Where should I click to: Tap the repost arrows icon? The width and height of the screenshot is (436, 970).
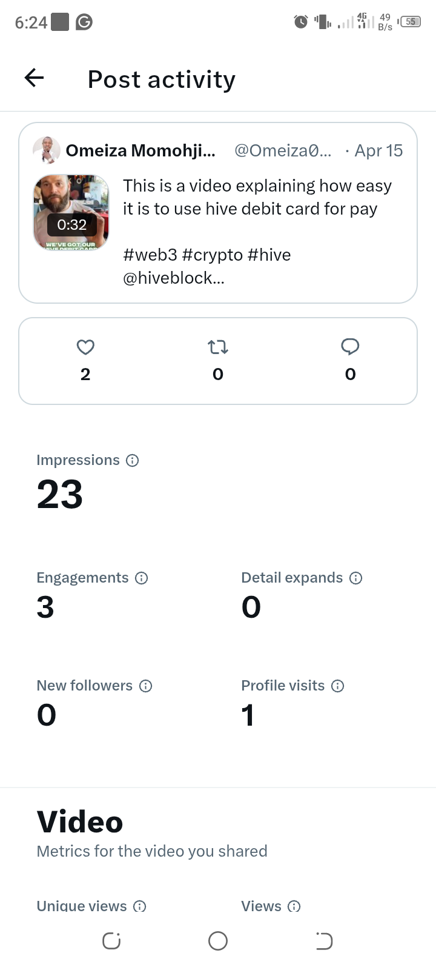pyautogui.click(x=218, y=347)
